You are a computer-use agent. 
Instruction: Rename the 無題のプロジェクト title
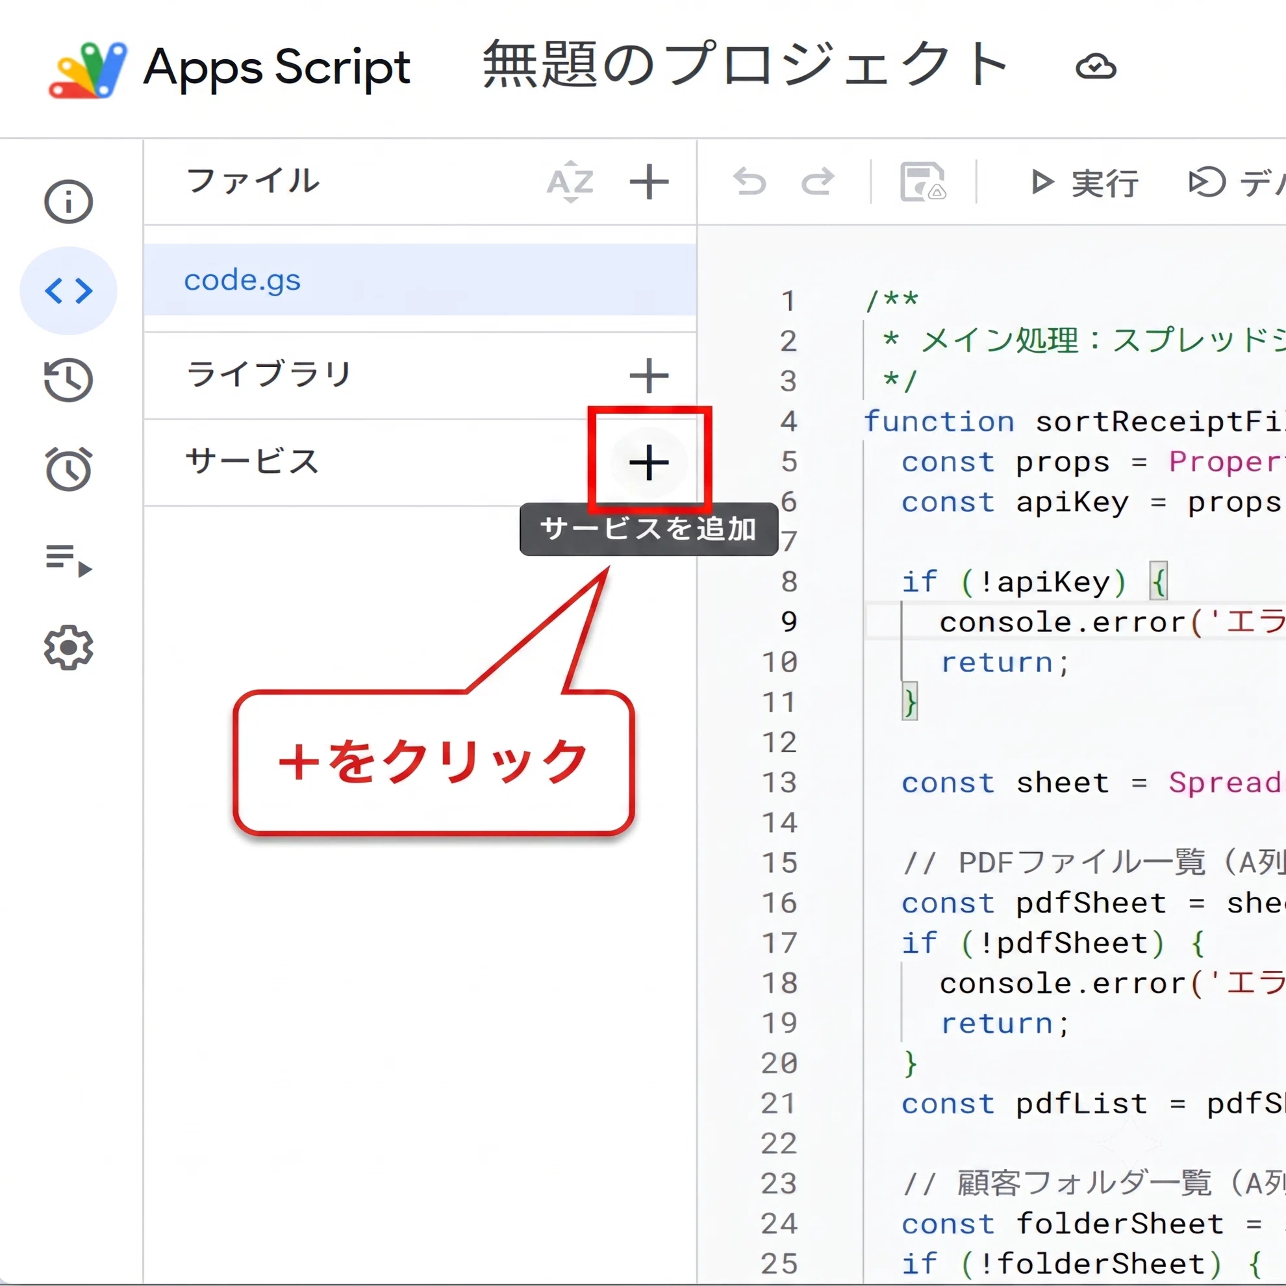tap(746, 65)
